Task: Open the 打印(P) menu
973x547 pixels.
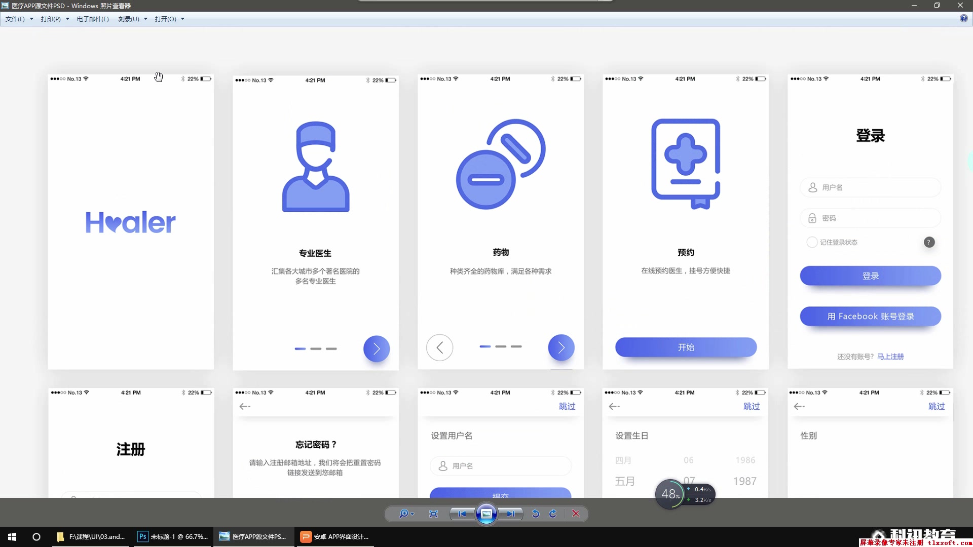Action: point(51,19)
